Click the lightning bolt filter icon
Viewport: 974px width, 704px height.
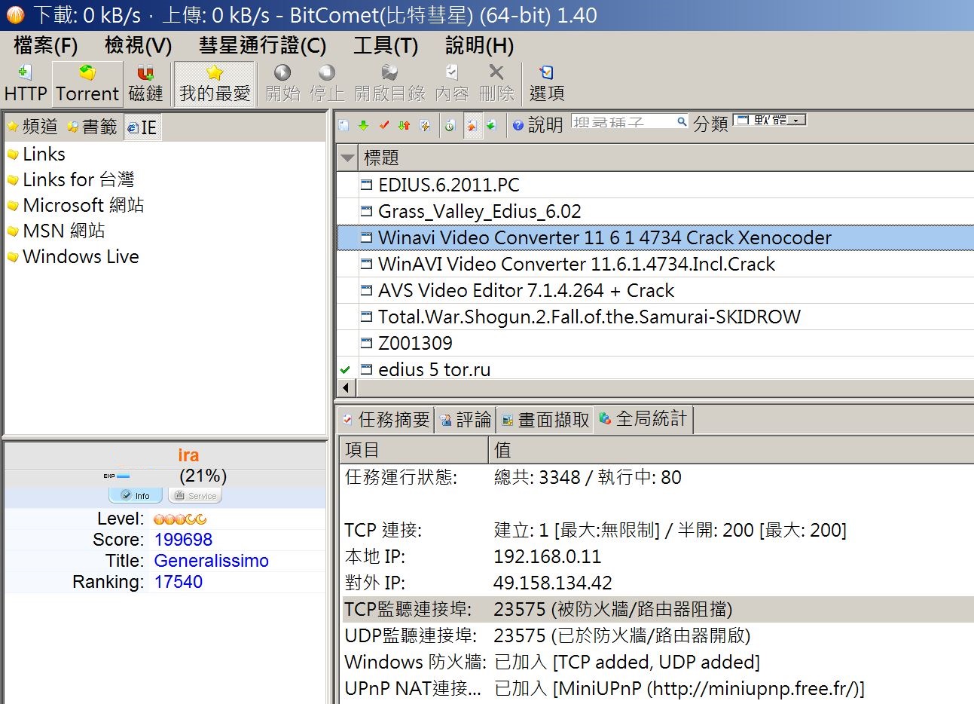pyautogui.click(x=425, y=125)
